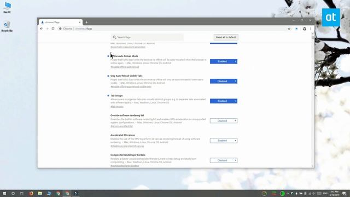Select the chrome://flags tab
The height and width of the screenshot is (197, 350).
60,22
